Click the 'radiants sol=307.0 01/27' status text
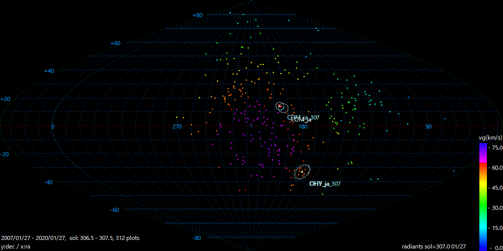This screenshot has width=503, height=251. (x=434, y=246)
